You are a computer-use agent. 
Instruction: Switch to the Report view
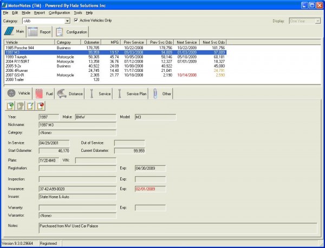tap(38, 32)
